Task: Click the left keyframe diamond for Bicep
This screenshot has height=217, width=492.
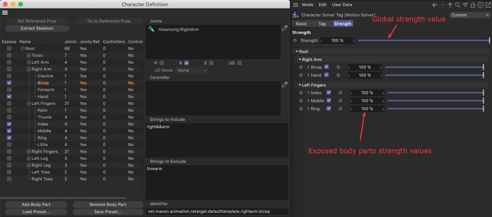Action: click(x=301, y=67)
